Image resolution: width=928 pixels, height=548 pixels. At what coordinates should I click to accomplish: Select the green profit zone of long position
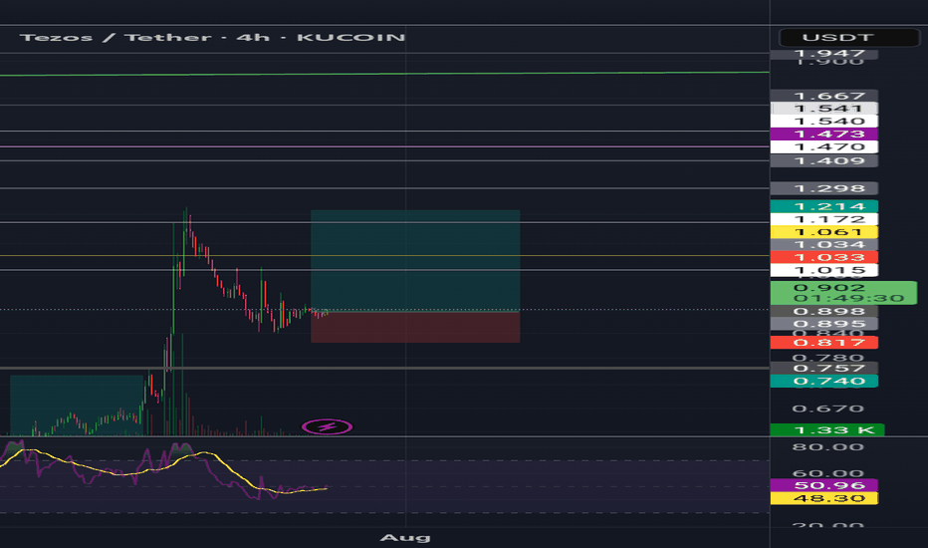click(415, 261)
